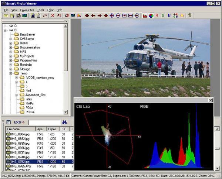Screen dimensions: 222x179
Task: Open the Favourites menu
Action: pyautogui.click(x=27, y=10)
